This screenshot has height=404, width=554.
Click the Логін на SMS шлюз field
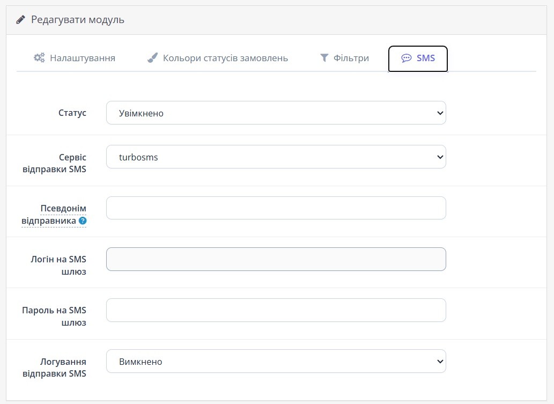point(276,259)
